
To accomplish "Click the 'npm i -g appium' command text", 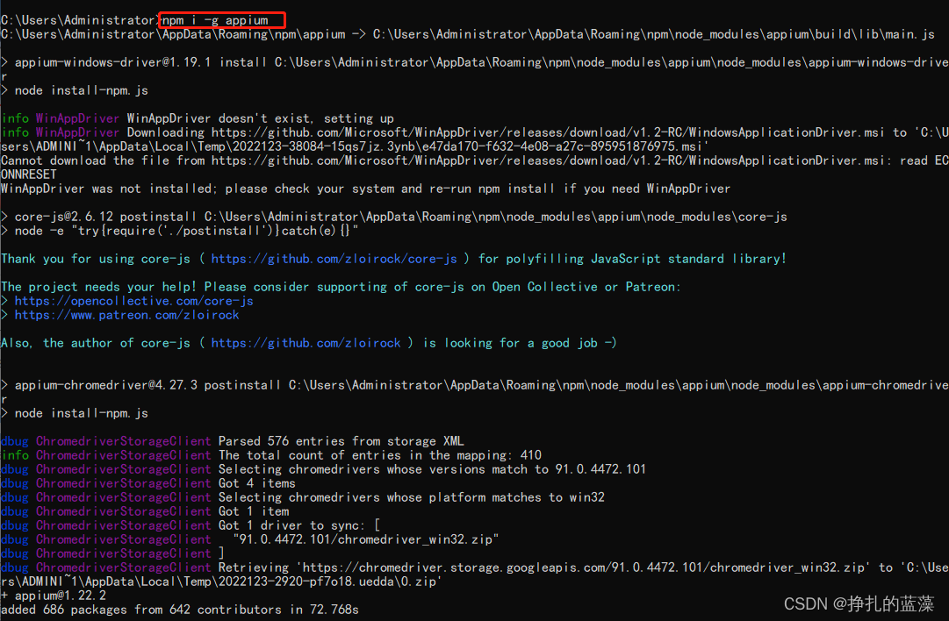I will [215, 20].
